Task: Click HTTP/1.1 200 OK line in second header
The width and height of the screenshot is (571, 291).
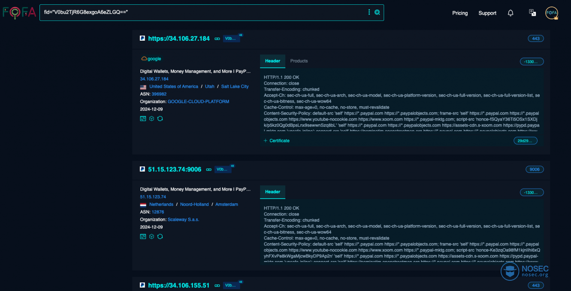Action: coord(281,208)
